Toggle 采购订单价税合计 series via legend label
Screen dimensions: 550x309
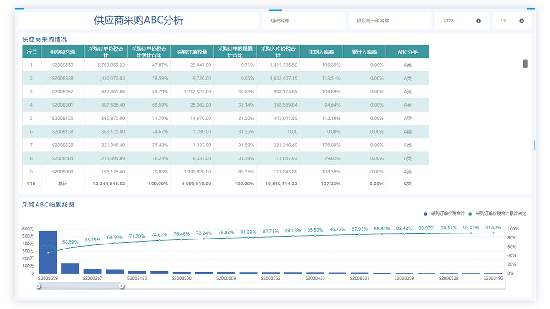448,214
